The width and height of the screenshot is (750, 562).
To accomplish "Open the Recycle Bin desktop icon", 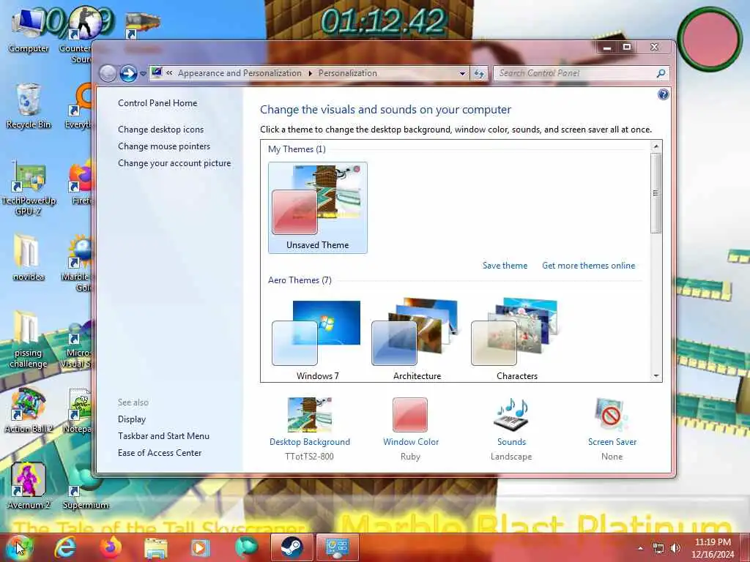I will 28,106.
